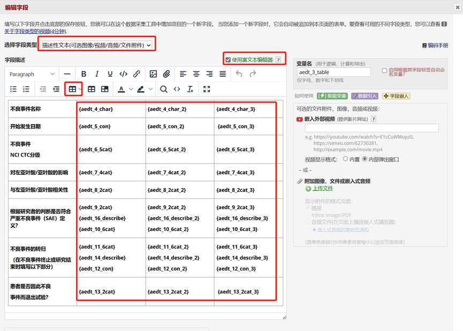Screen dimensions: 463x331
Task: Switch the editor to fullscreen mode
Action: coord(207,89)
